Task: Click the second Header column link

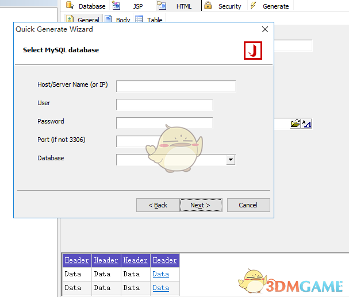Action: click(x=106, y=260)
